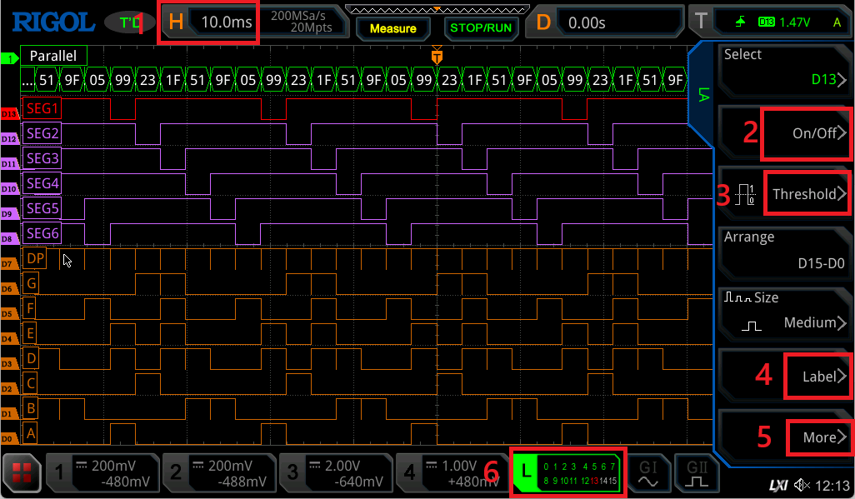855x499 pixels.
Task: Click the GI function generator icon
Action: (647, 473)
